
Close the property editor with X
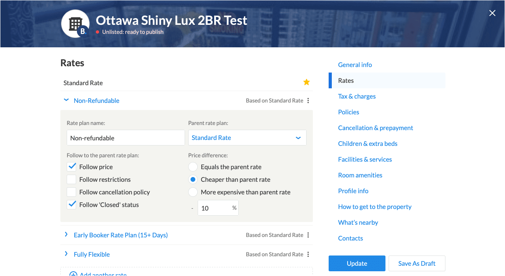(x=492, y=13)
